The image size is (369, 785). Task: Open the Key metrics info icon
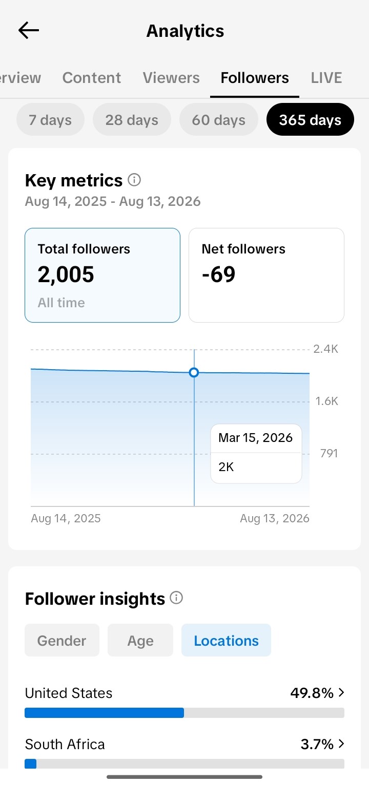click(x=134, y=180)
